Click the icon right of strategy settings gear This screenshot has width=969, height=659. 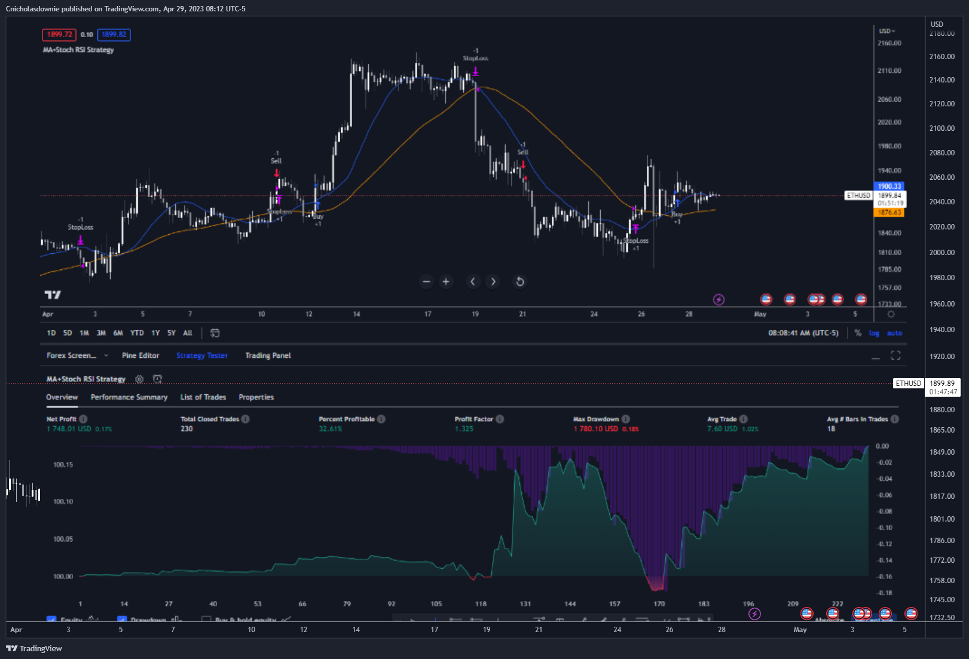click(157, 379)
